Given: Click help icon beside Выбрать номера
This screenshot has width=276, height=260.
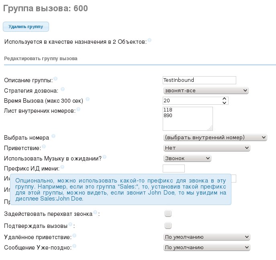Looking at the screenshot, I should (x=53, y=136).
